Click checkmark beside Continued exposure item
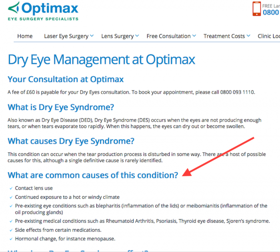 pos(11,197)
